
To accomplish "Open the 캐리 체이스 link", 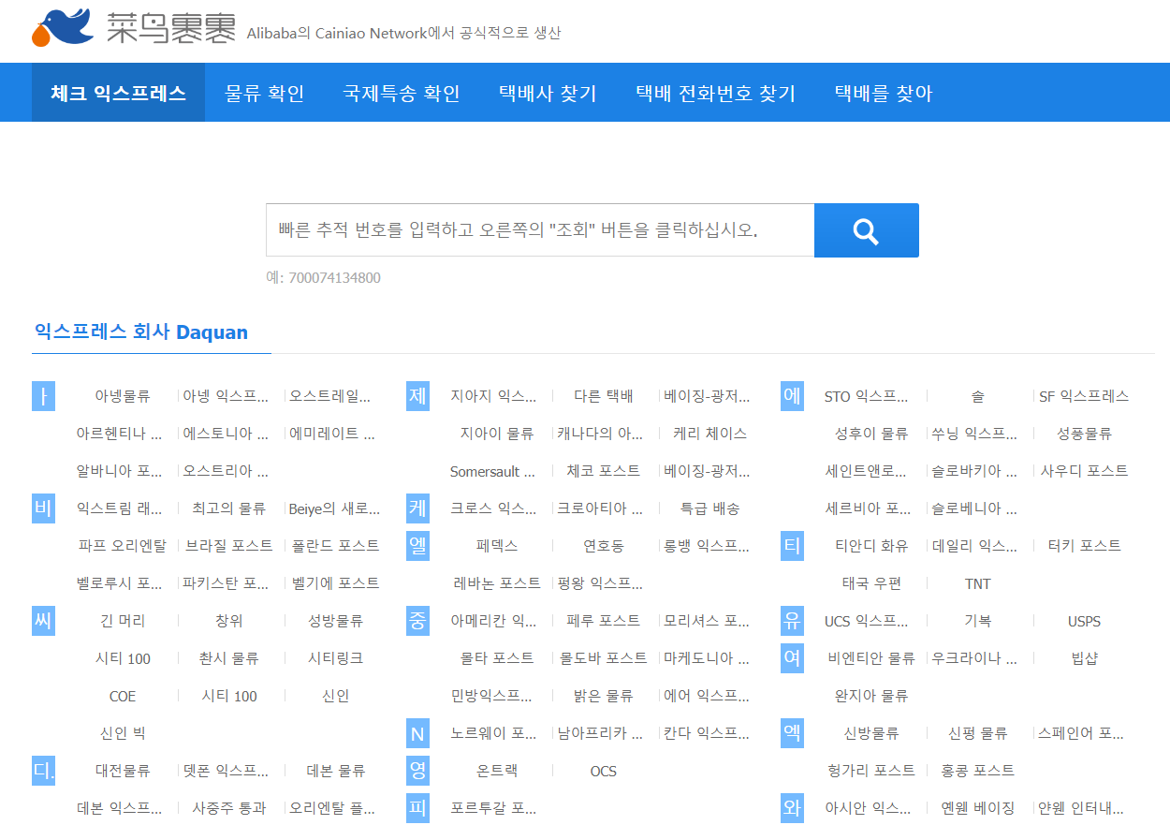I will pyautogui.click(x=709, y=434).
